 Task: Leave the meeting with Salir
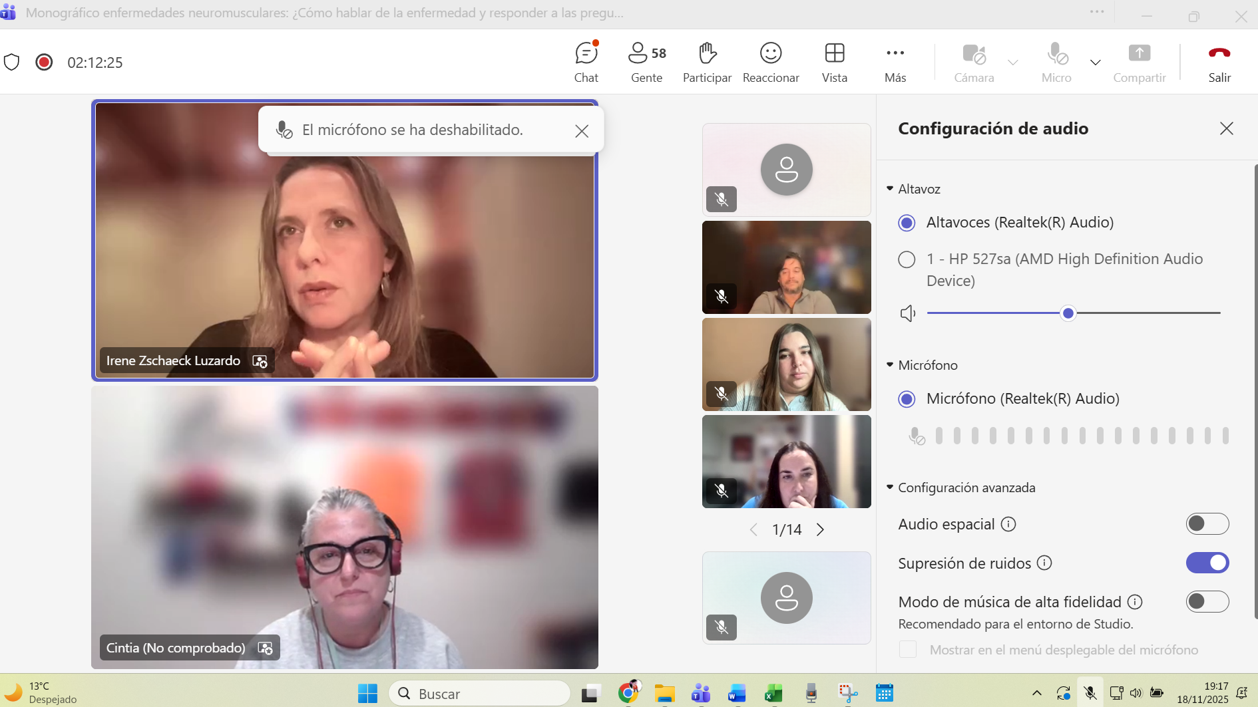click(1219, 63)
